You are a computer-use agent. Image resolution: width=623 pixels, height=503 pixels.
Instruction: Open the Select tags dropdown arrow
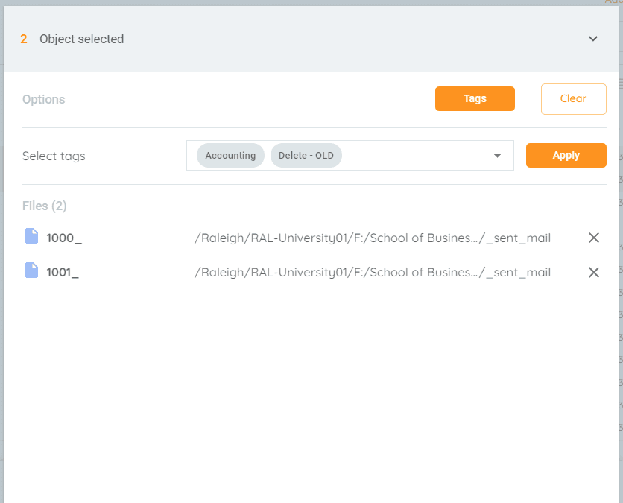click(497, 155)
